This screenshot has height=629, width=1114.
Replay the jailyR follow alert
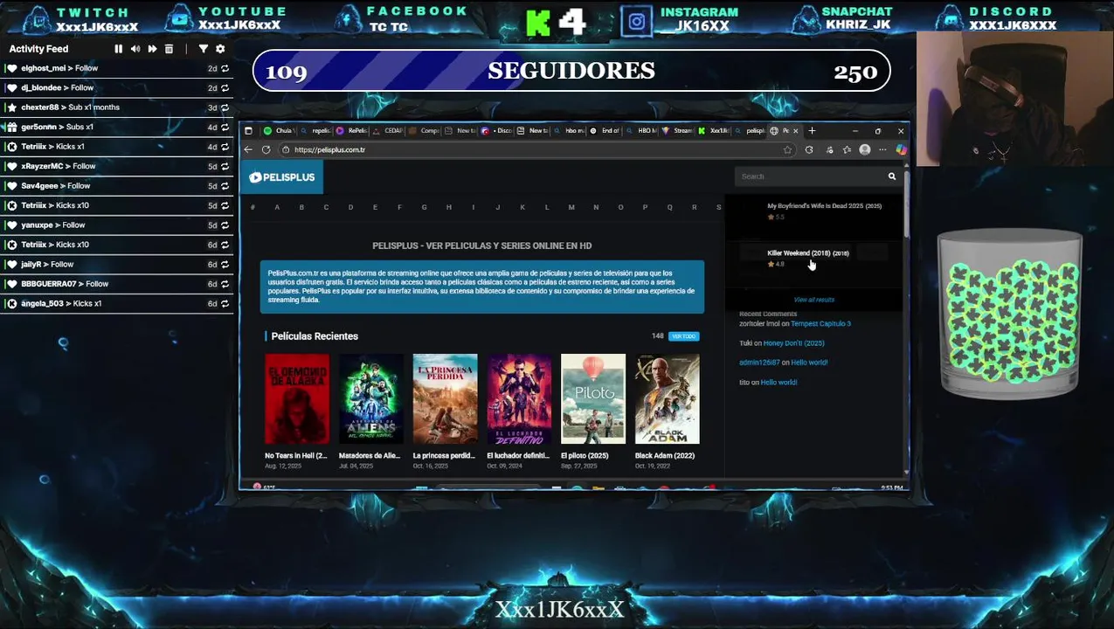225,264
